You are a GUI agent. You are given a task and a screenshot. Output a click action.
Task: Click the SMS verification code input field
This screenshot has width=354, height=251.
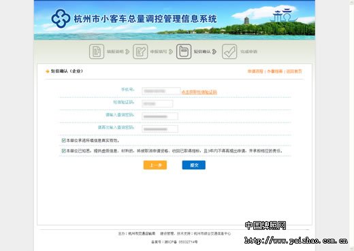tap(157, 103)
